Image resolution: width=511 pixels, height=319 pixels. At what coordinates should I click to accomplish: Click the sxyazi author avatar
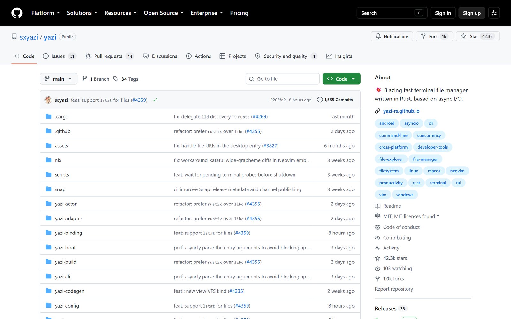tap(48, 100)
